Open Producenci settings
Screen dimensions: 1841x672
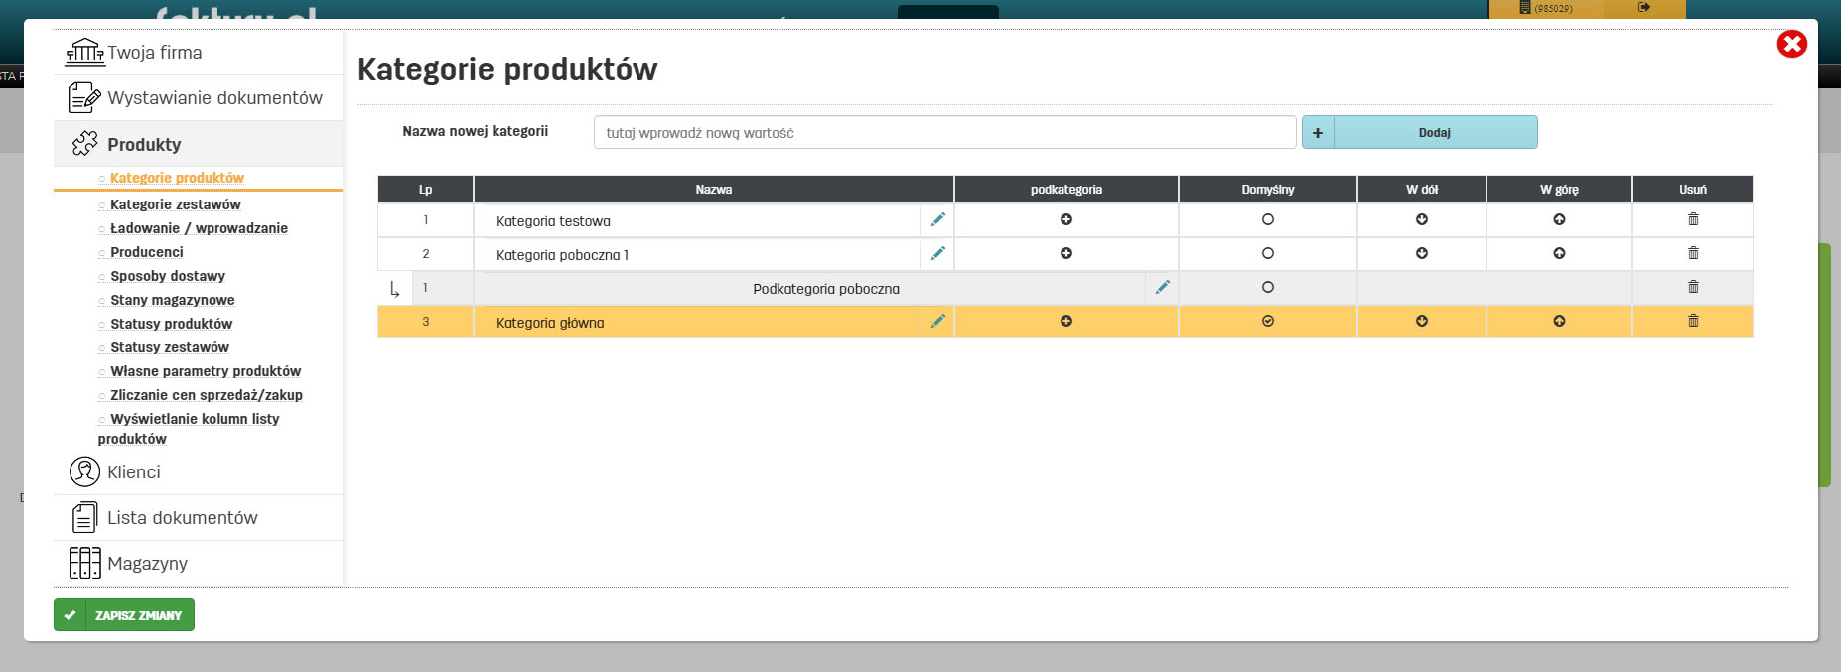tap(147, 252)
